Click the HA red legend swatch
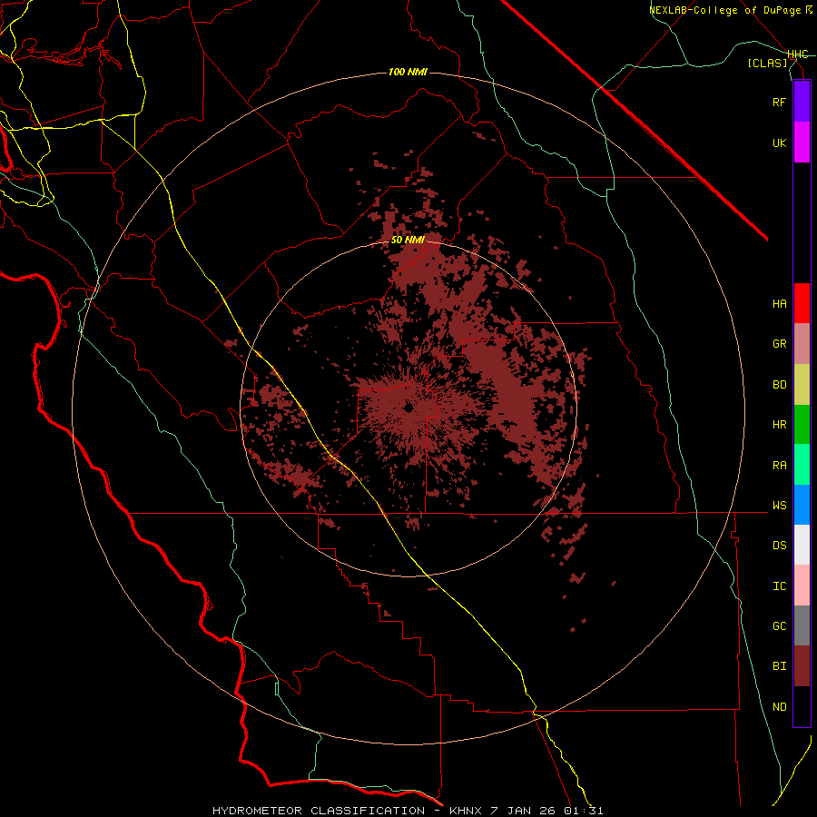This screenshot has width=817, height=817. pyautogui.click(x=802, y=303)
